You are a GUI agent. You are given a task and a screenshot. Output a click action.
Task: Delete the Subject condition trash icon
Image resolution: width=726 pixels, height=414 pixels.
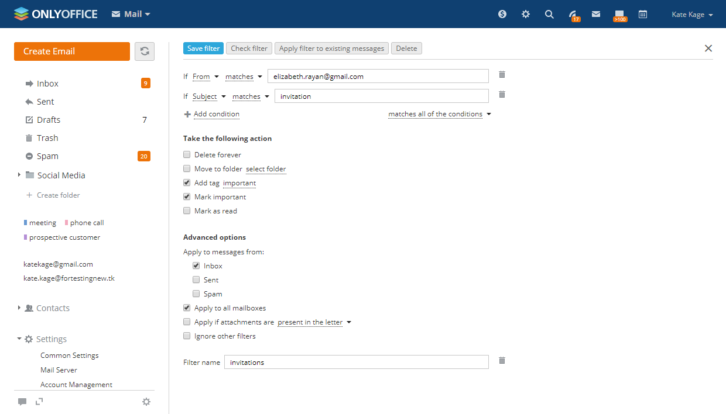(502, 94)
